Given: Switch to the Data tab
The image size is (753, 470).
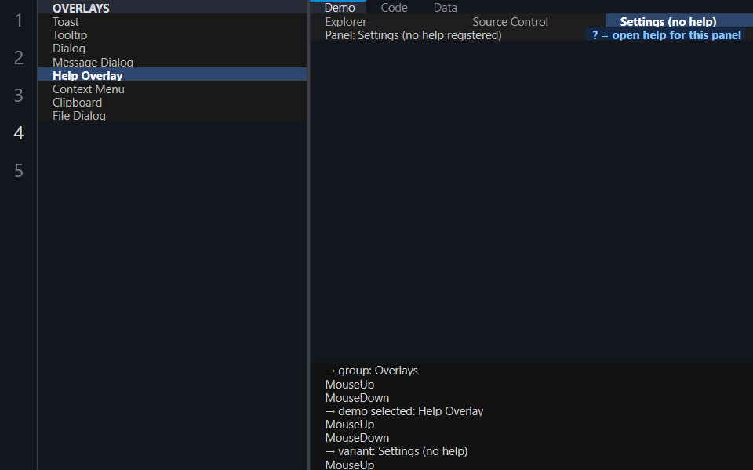Looking at the screenshot, I should pyautogui.click(x=446, y=7).
